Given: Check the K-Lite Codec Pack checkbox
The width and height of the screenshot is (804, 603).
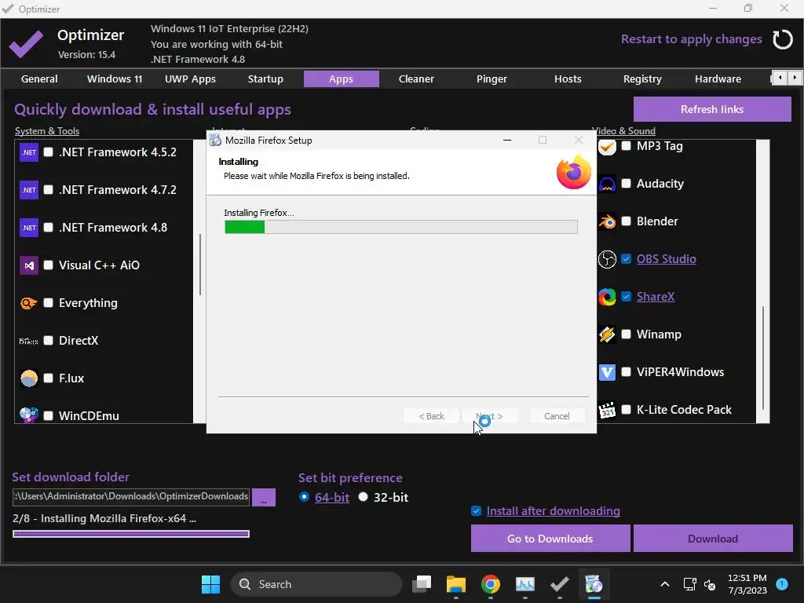Looking at the screenshot, I should coord(626,410).
